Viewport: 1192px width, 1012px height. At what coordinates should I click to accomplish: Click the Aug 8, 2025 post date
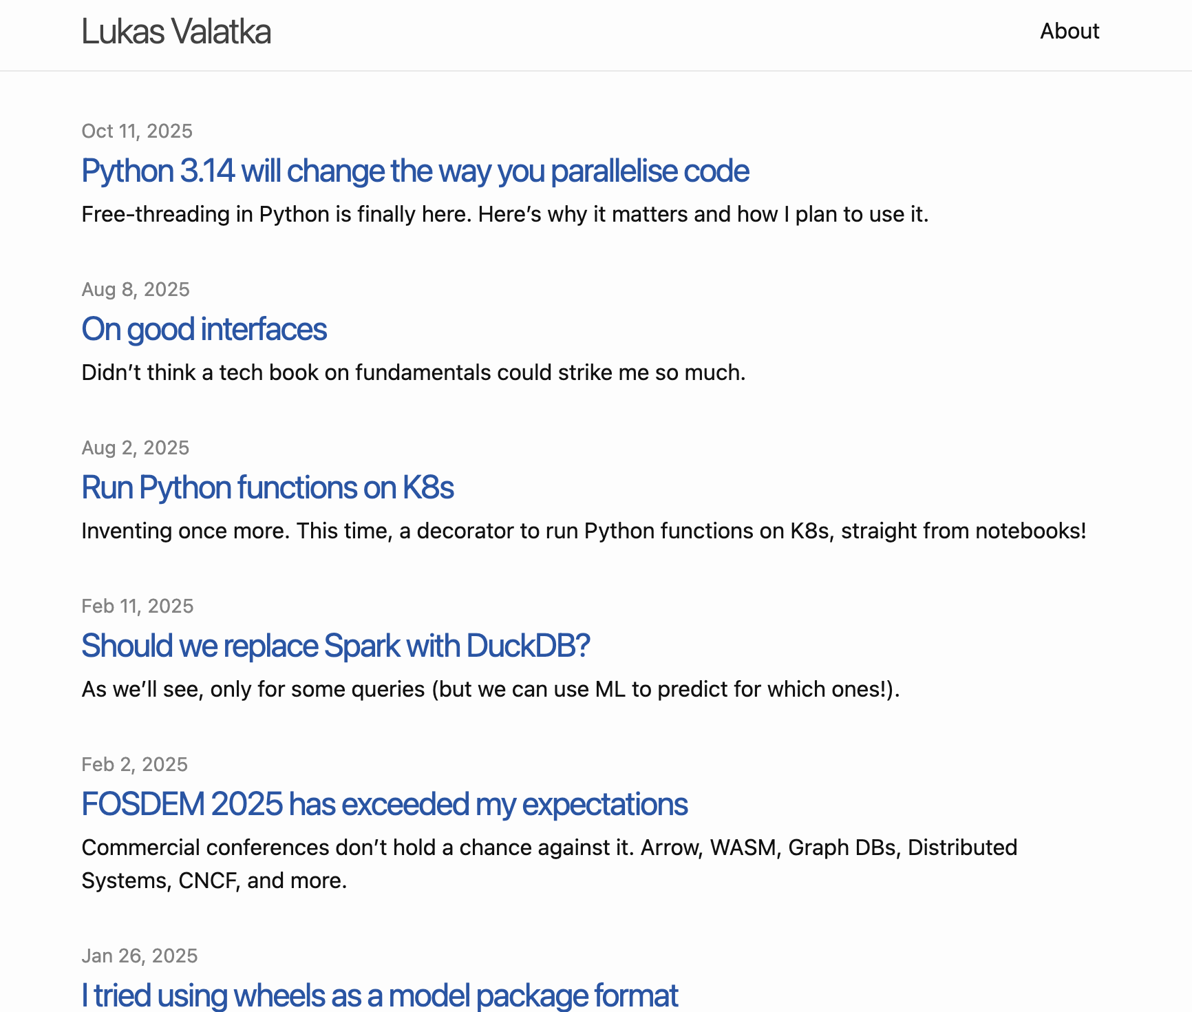tap(136, 289)
